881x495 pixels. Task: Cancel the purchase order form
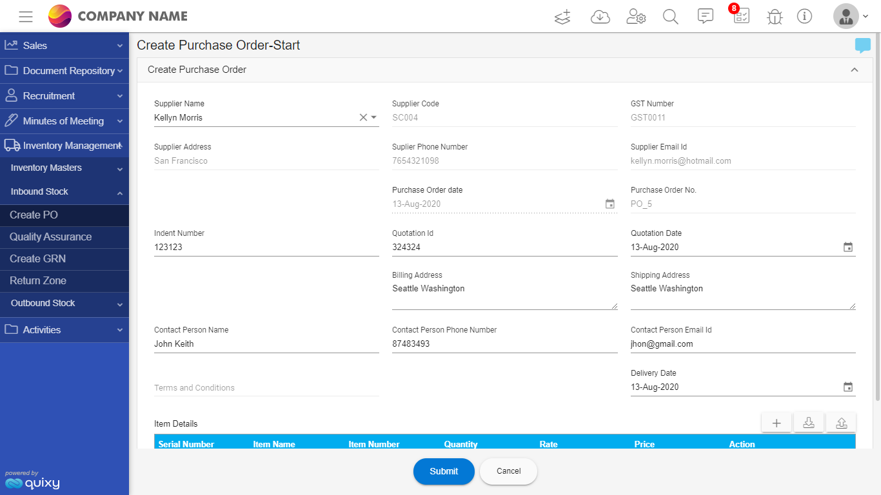[x=508, y=471]
